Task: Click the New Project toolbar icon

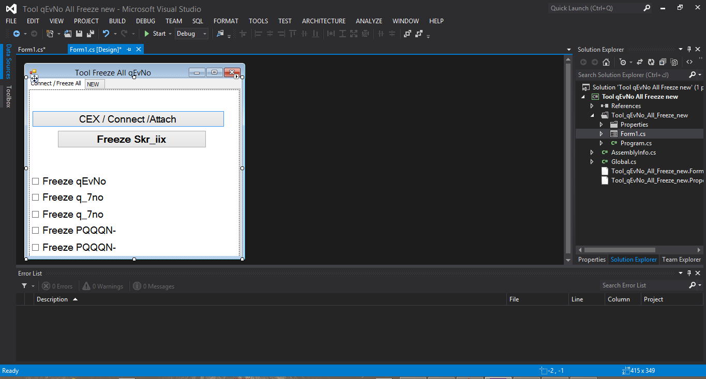Action: click(50, 34)
